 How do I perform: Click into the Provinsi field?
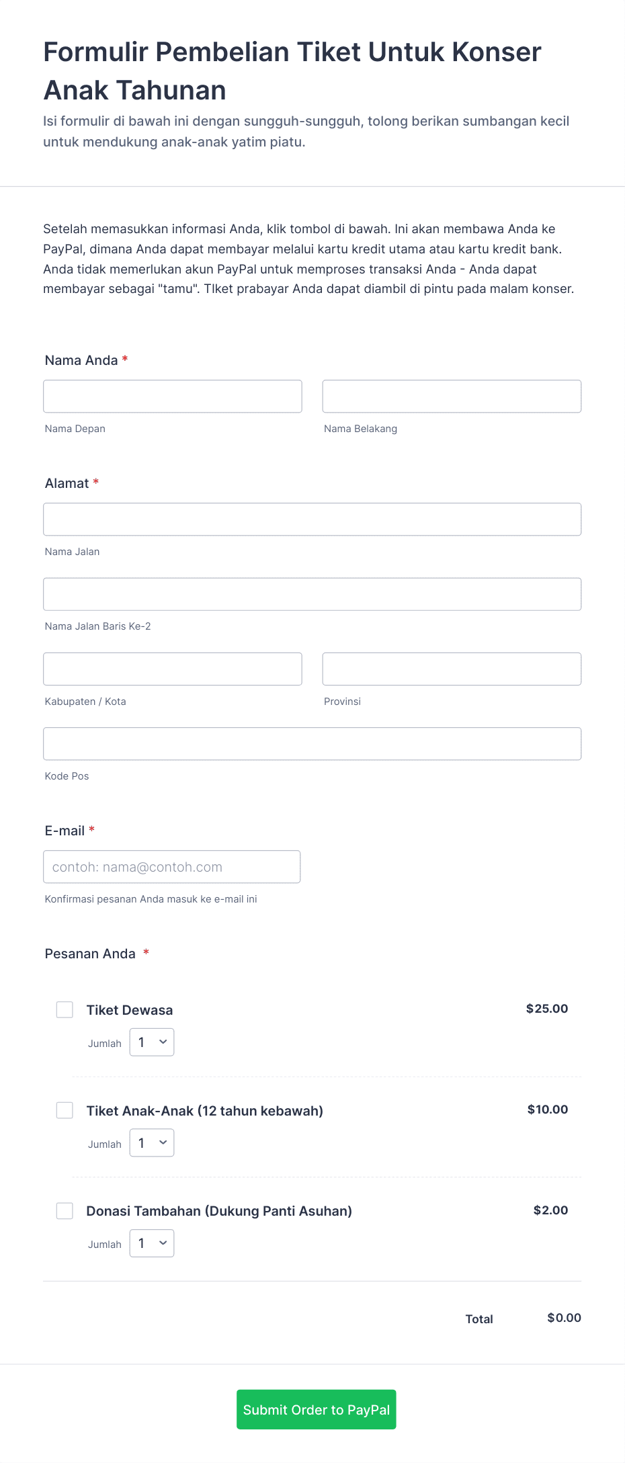(452, 669)
